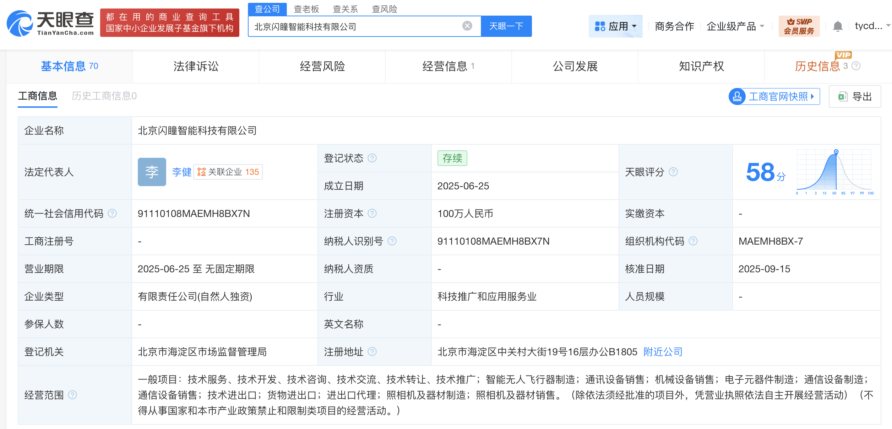Click the help icon next to 注册资本
The image size is (892, 429).
click(372, 213)
